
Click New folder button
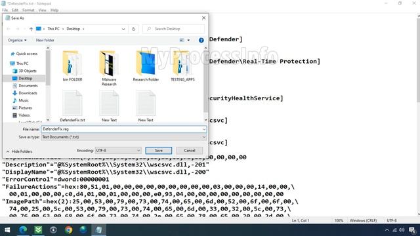click(45, 40)
